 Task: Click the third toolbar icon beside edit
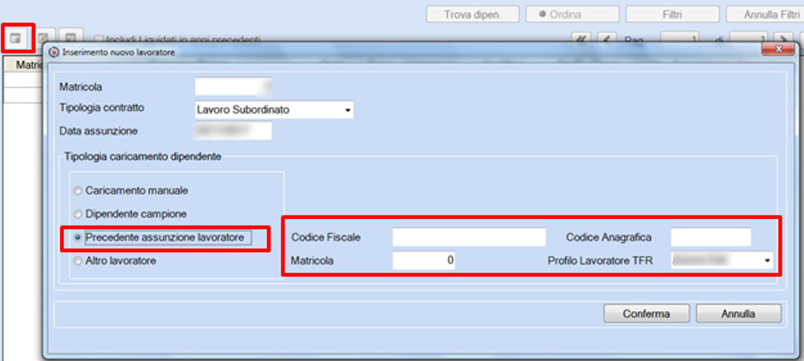tap(71, 38)
